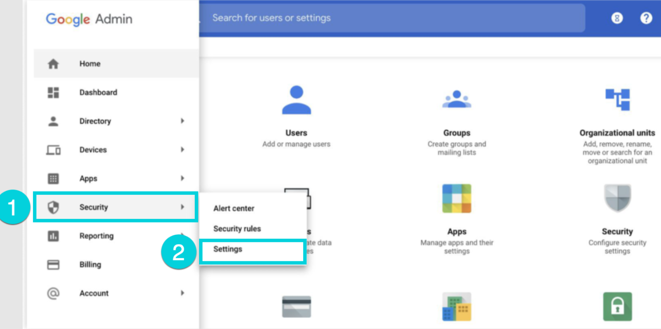Click the hourglass tasks icon in header

coord(617,18)
